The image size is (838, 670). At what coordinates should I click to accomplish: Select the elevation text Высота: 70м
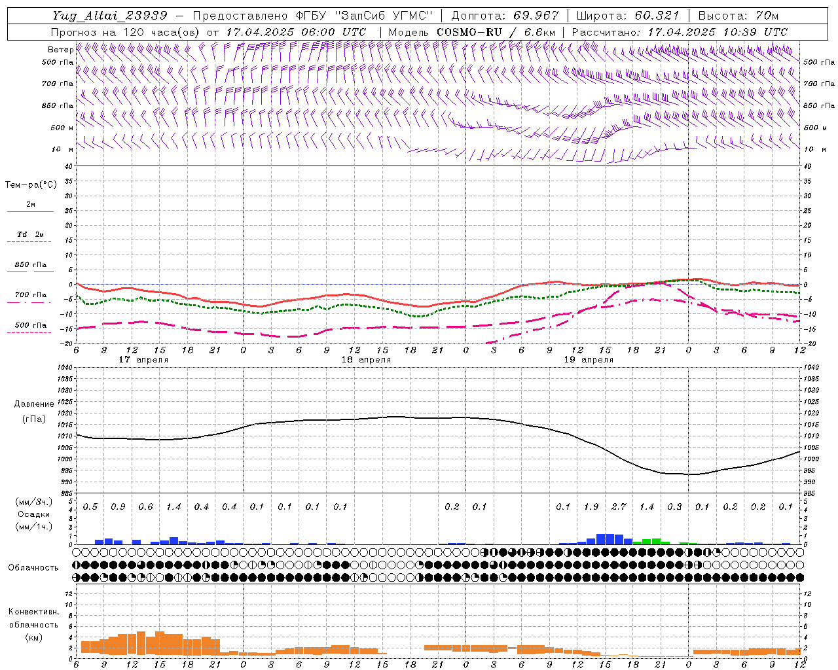pyautogui.click(x=738, y=16)
